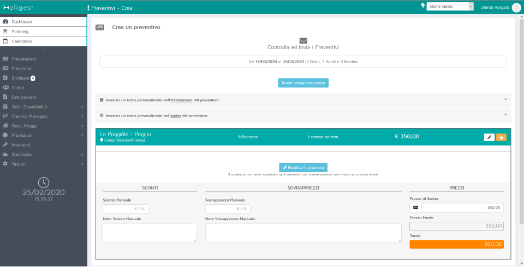Viewport: 524px width, 267px height.
Task: Click the envelope icon above Controlla ed Invia
Action: pyautogui.click(x=303, y=40)
